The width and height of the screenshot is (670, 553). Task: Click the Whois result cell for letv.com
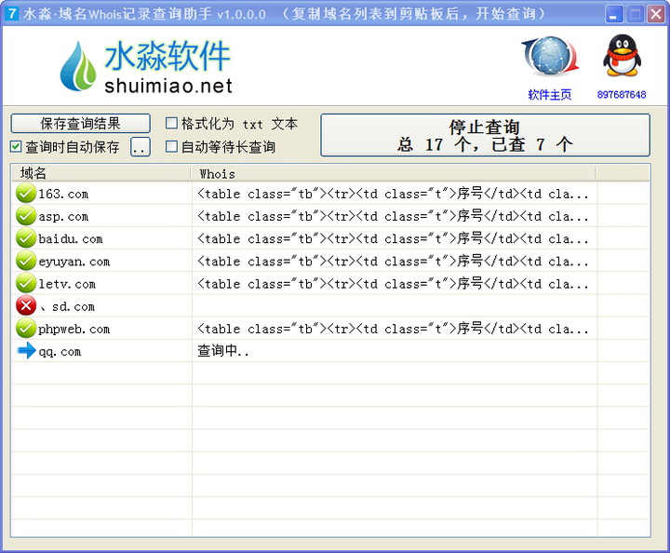pyautogui.click(x=395, y=283)
